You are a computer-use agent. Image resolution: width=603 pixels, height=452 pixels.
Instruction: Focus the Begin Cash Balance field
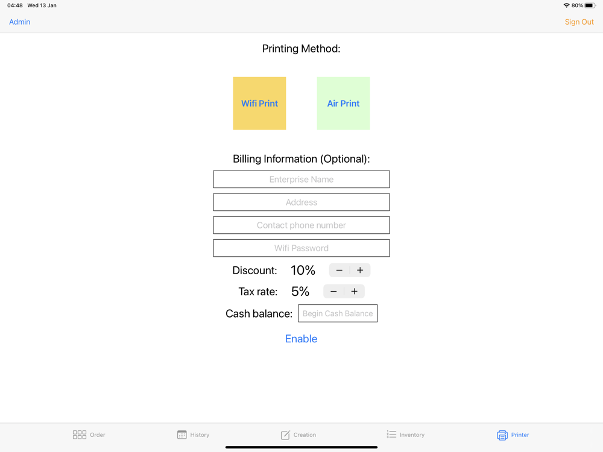point(338,313)
